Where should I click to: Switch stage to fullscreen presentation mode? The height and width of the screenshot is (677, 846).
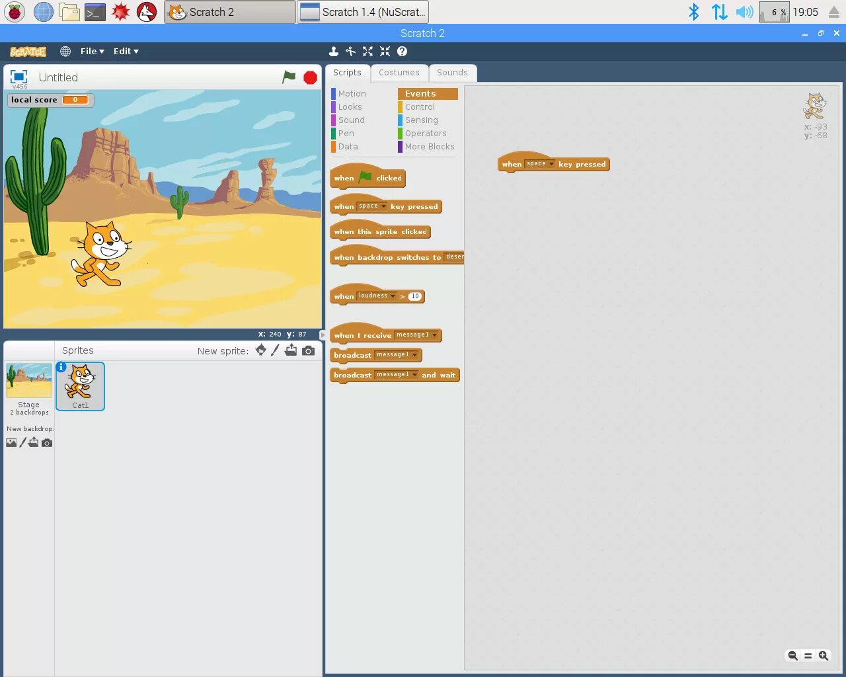[19, 76]
